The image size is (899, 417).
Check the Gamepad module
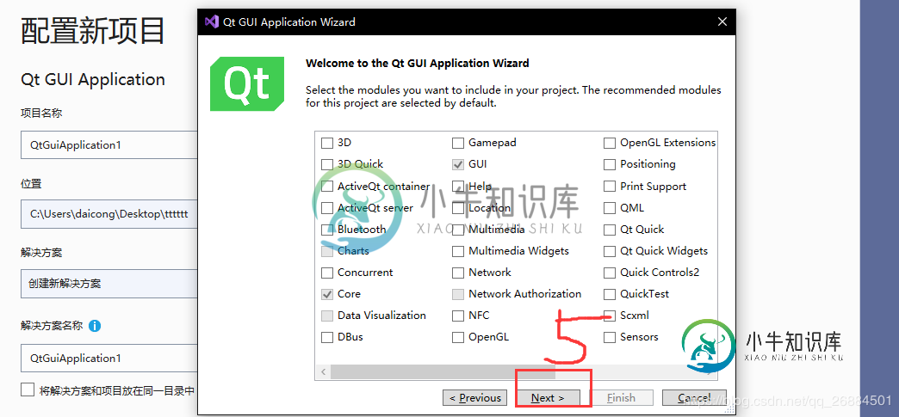pyautogui.click(x=458, y=143)
